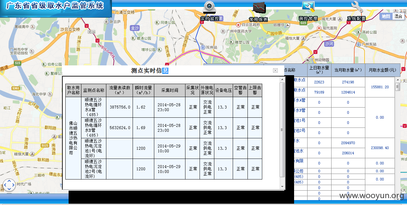This screenshot has height=205, width=407.
Task: Click 白云区政府 red star marker
Action: click(x=238, y=25)
